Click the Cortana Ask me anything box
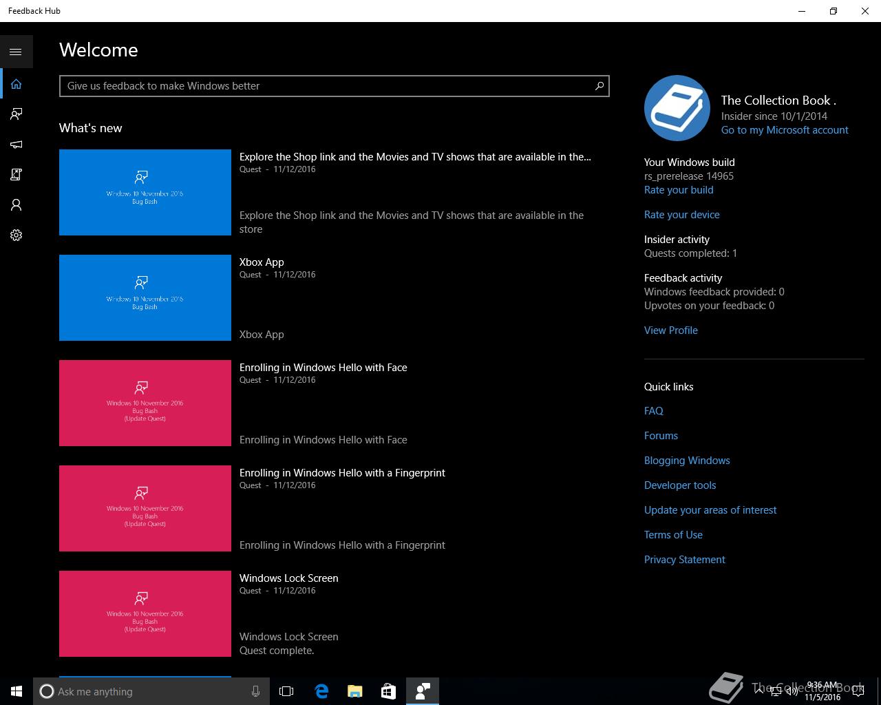Screen dimensions: 881x705 [x=151, y=691]
